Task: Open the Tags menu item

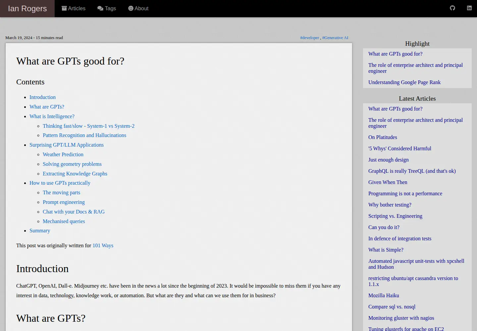Action: [x=107, y=9]
